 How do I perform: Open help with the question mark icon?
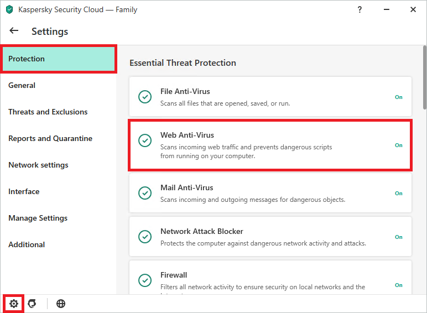click(360, 9)
